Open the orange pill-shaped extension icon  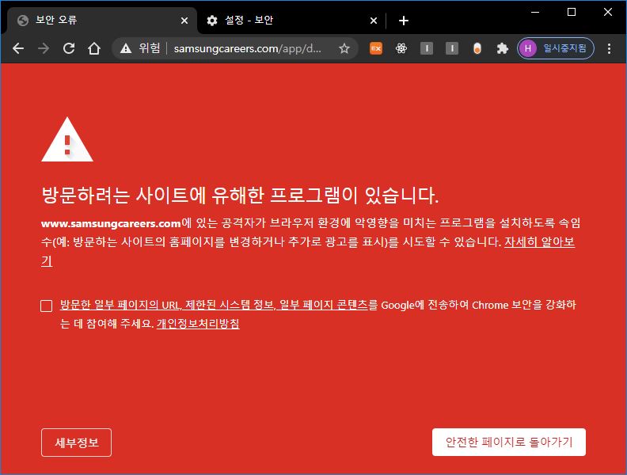pos(477,49)
